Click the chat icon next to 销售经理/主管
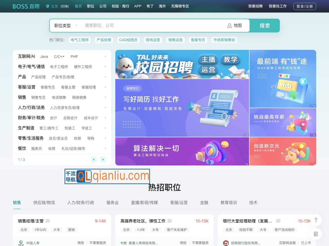This screenshot has width=329, height=246. 48,221
